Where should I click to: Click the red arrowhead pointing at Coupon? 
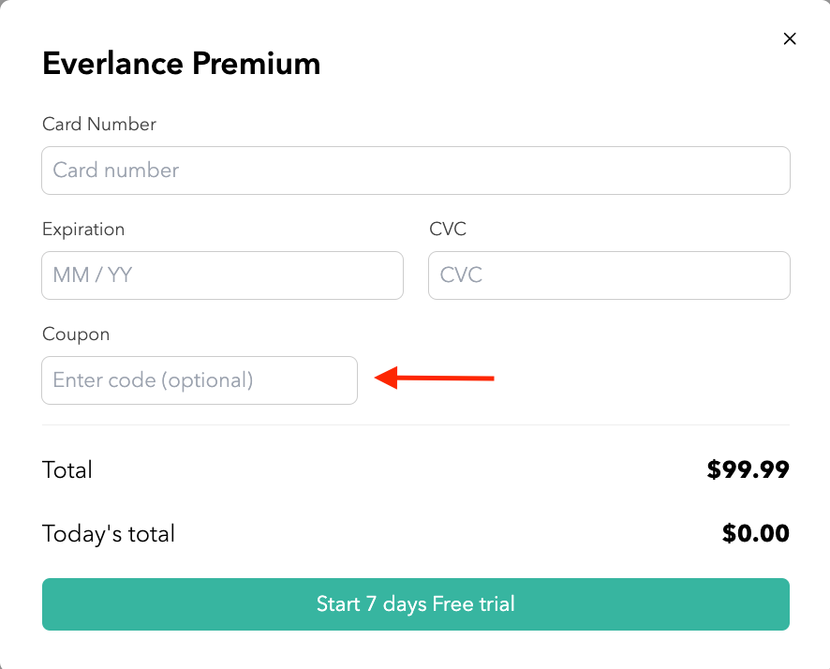click(x=383, y=379)
